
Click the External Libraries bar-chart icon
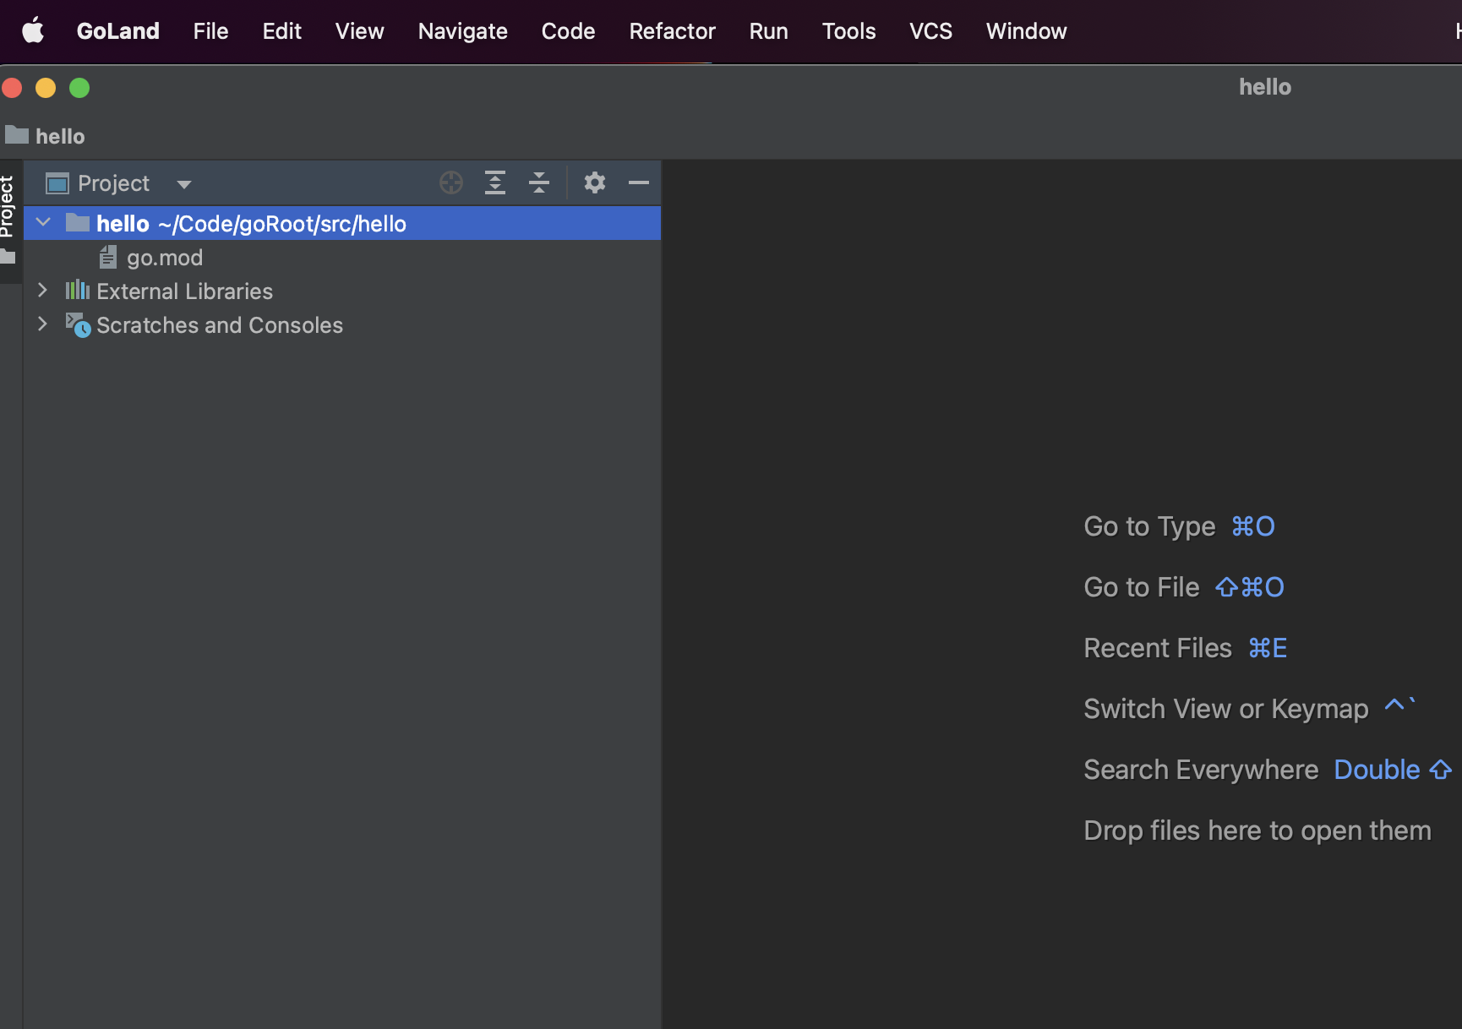tap(78, 291)
